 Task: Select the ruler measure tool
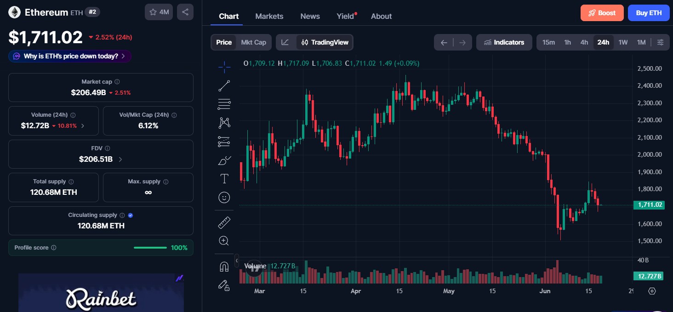224,223
